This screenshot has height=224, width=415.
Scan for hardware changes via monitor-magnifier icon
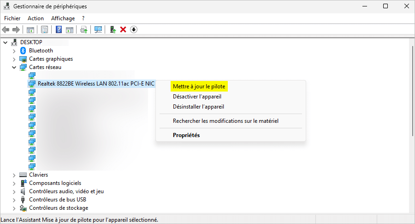coord(98,29)
